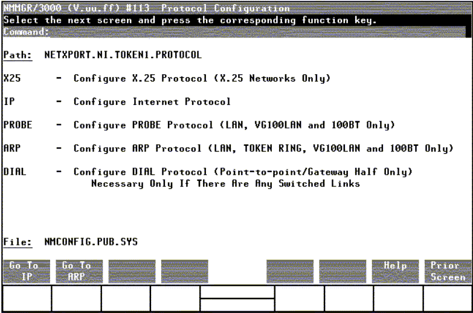Click the Go To IP function key
The width and height of the screenshot is (473, 313).
(27, 271)
